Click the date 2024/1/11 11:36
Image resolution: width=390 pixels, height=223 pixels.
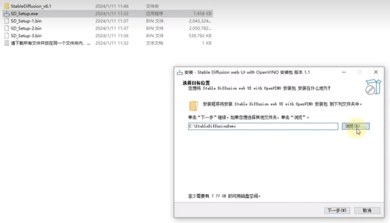point(112,36)
